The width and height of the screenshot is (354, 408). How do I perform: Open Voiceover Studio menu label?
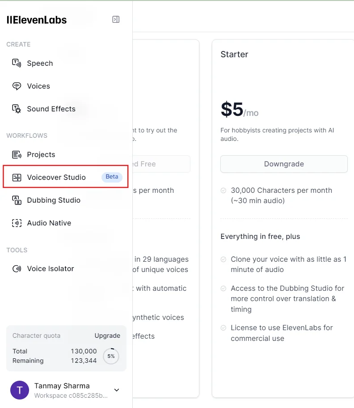pos(56,178)
